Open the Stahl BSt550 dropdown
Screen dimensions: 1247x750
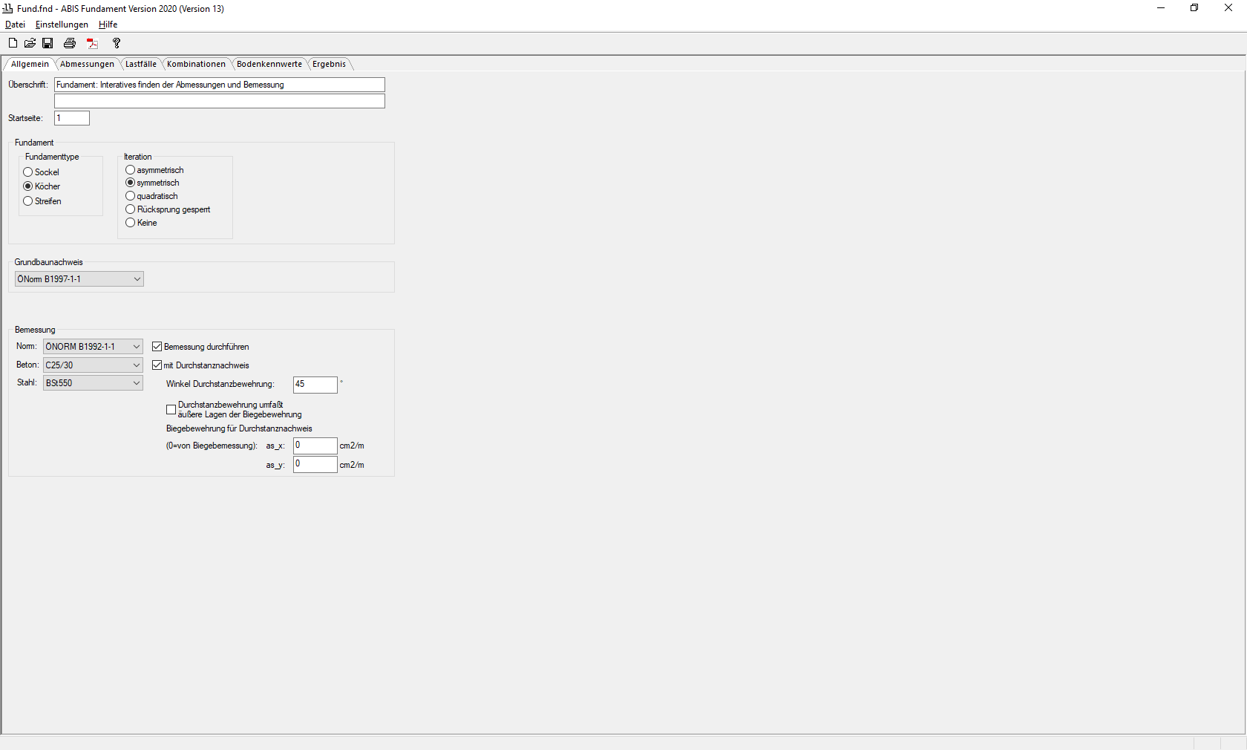93,383
